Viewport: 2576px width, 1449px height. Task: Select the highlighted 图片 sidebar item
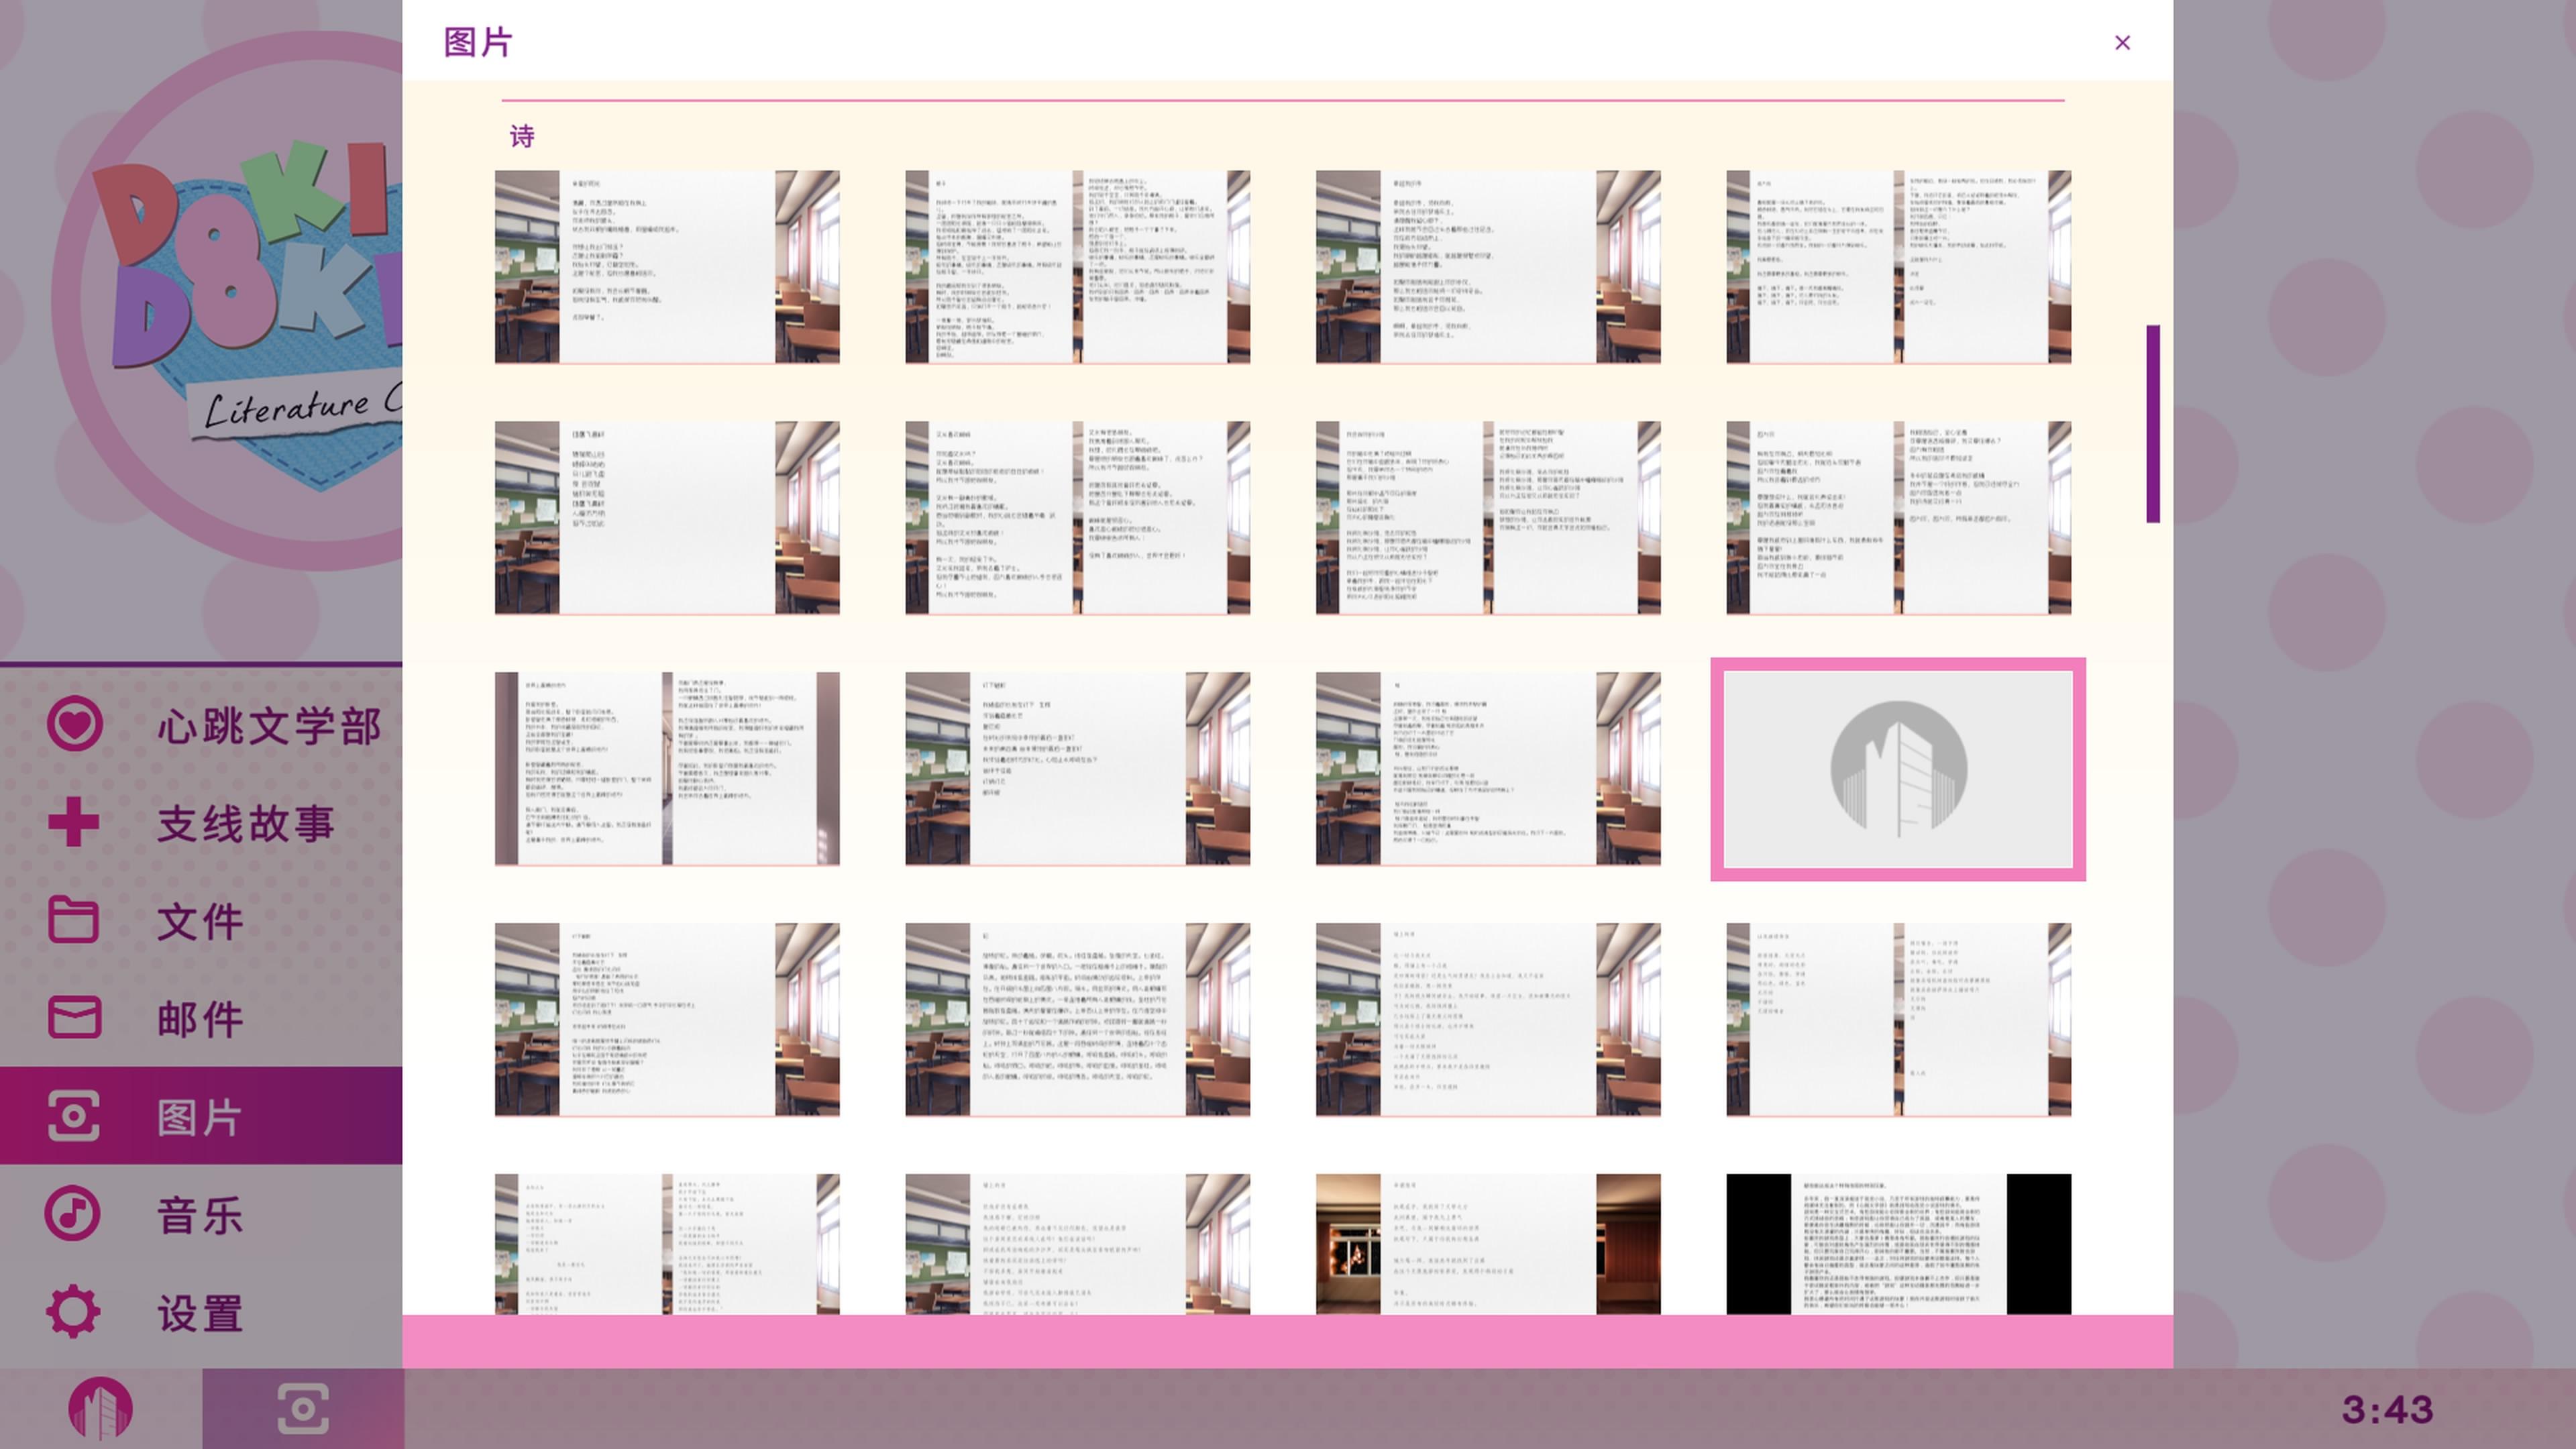pyautogui.click(x=201, y=1116)
